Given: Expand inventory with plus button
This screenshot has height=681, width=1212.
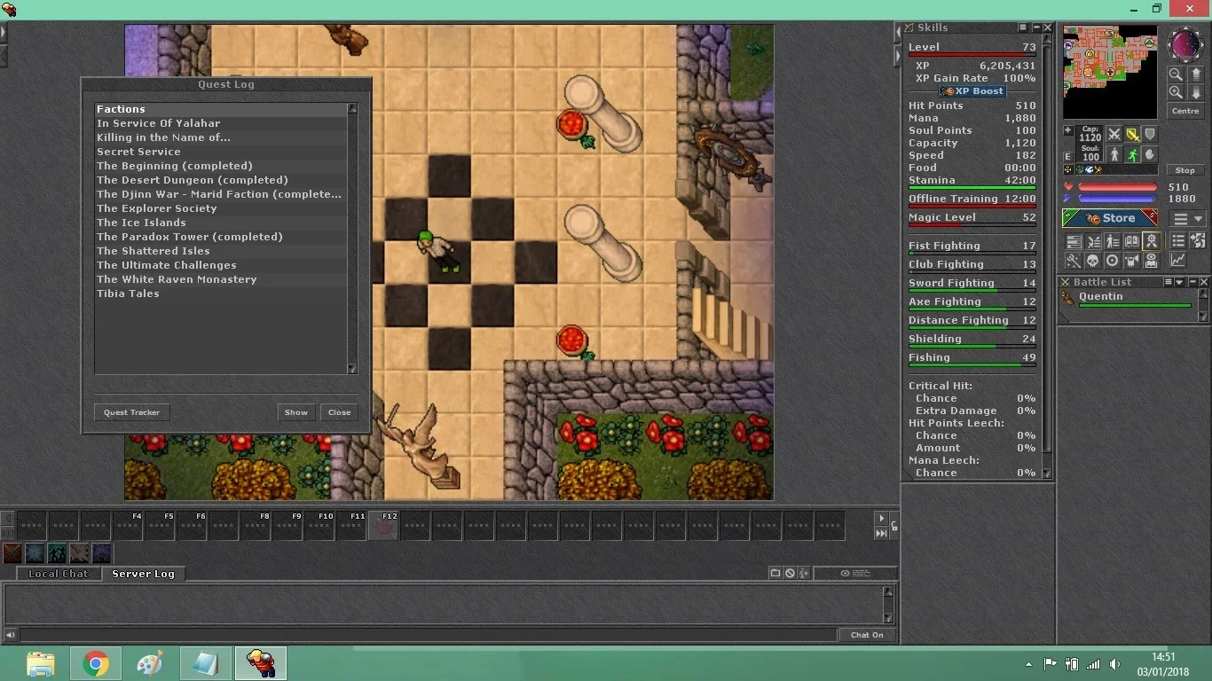Looking at the screenshot, I should tap(1068, 130).
